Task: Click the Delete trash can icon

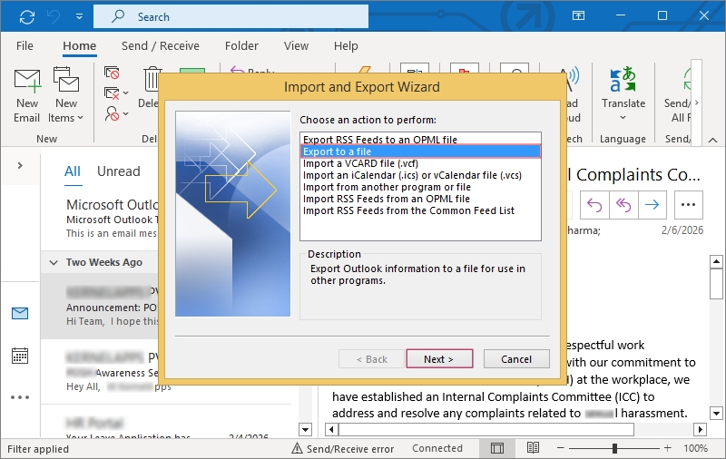Action: (151, 80)
